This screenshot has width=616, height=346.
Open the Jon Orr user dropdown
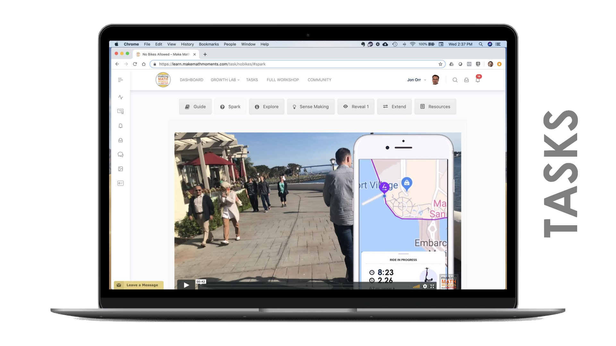416,80
